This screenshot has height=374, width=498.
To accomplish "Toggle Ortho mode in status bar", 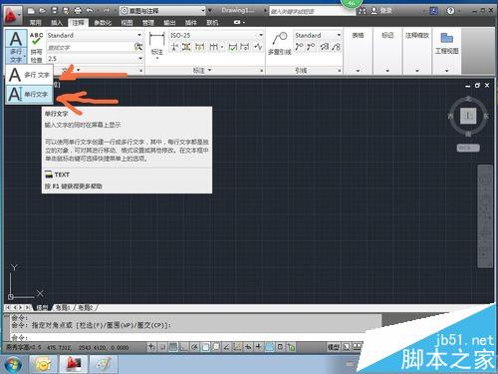I will [x=183, y=347].
